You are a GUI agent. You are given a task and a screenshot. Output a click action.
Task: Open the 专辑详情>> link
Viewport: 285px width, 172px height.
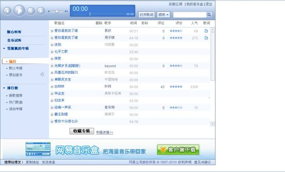104,133
